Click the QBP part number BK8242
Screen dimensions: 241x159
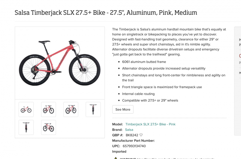(132, 135)
